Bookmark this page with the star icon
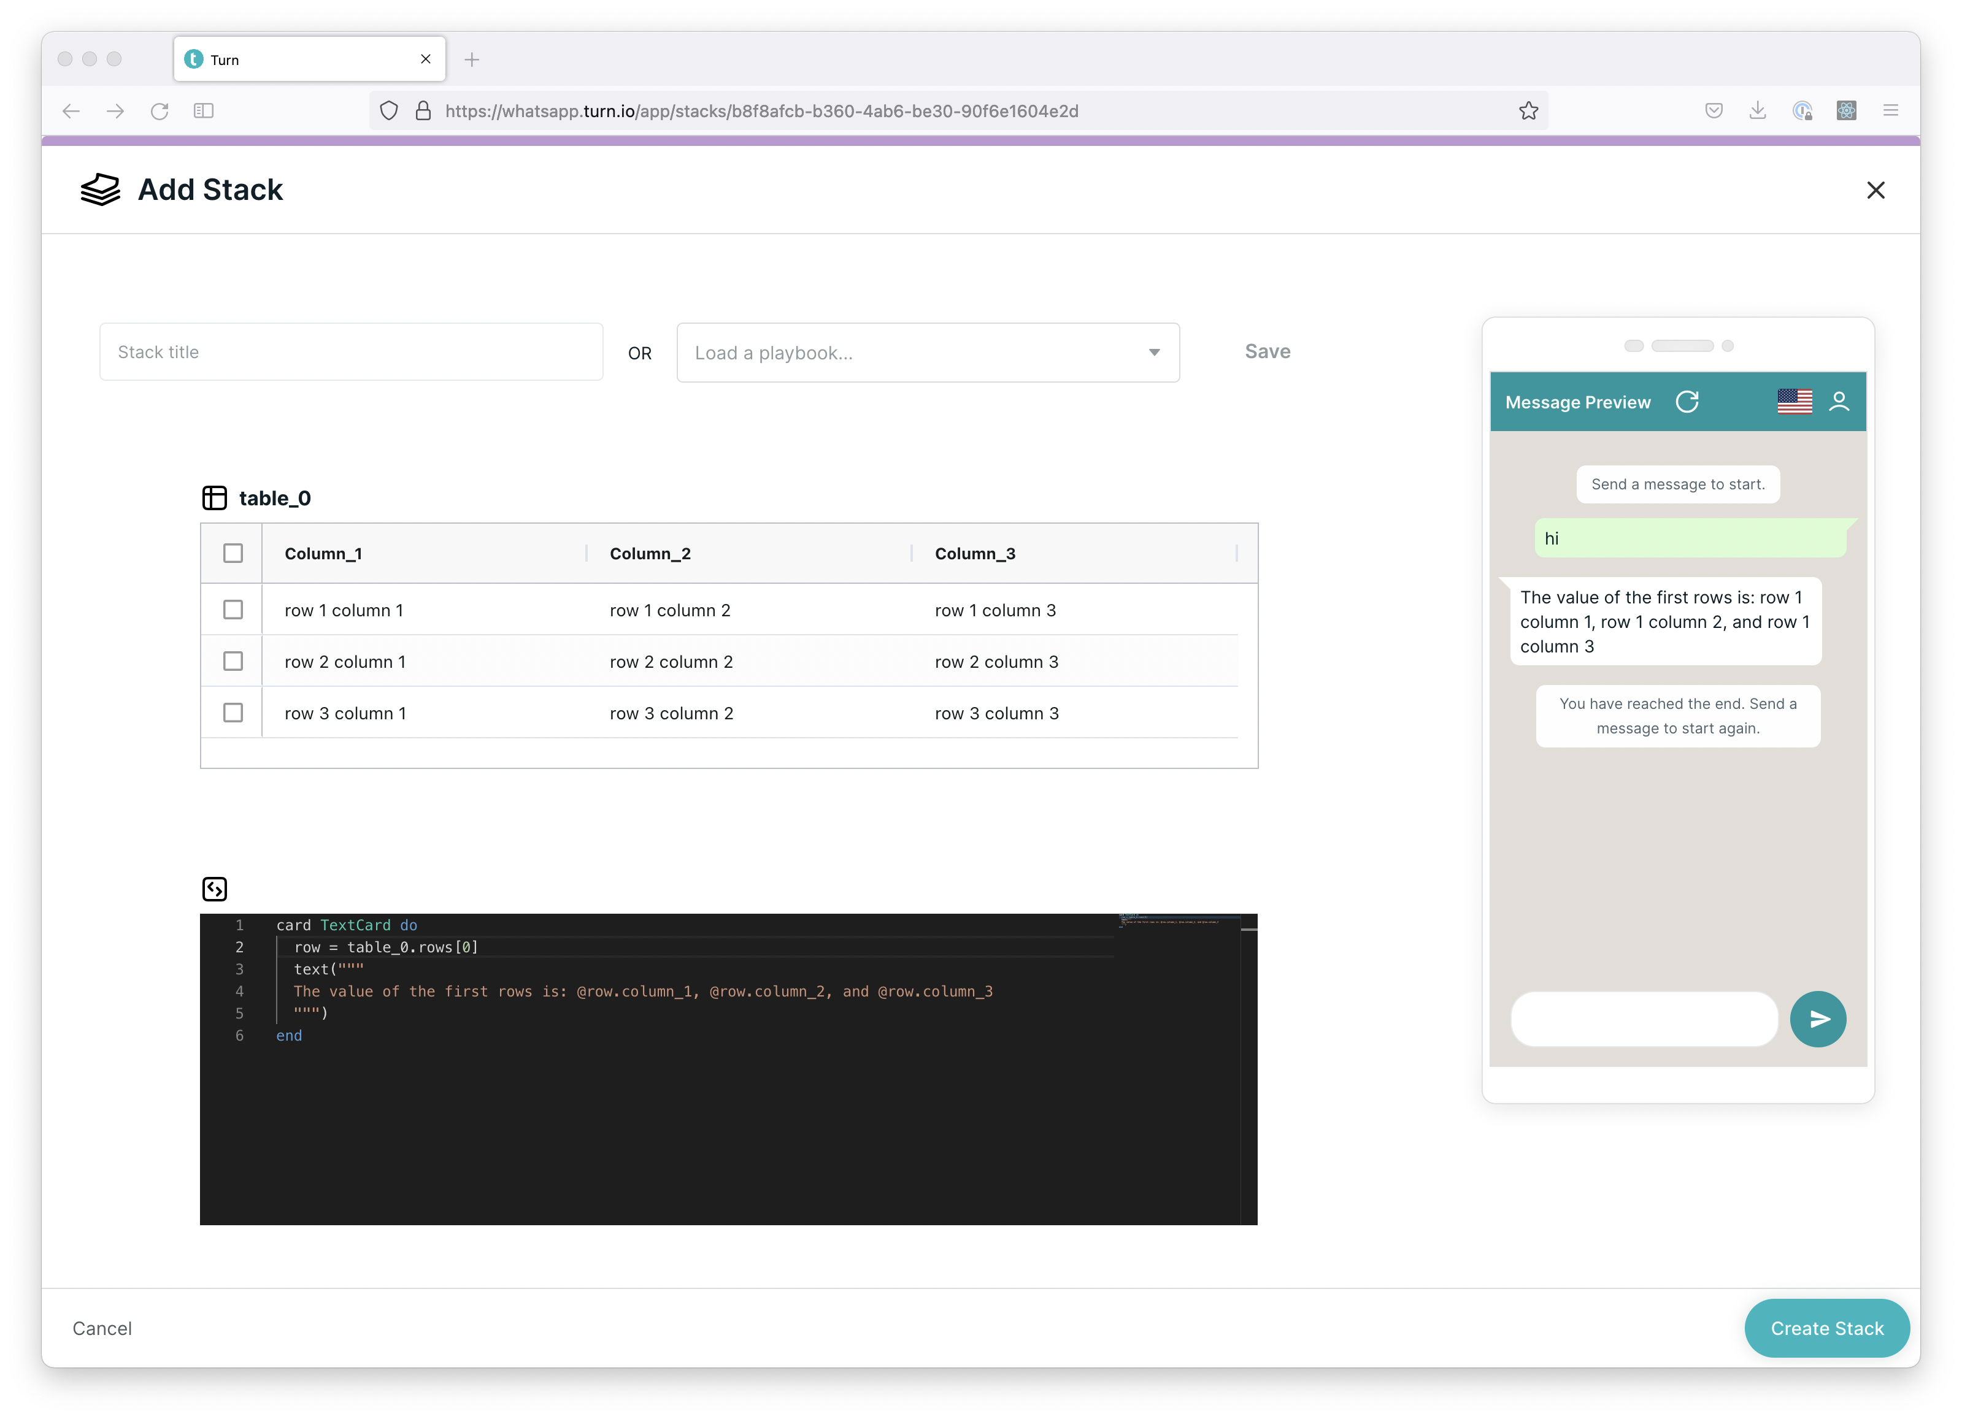This screenshot has width=1962, height=1419. click(x=1529, y=110)
